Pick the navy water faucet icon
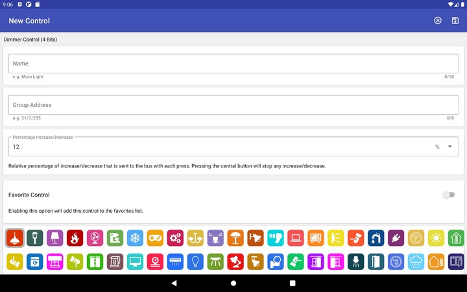The height and width of the screenshot is (292, 467). 376,237
